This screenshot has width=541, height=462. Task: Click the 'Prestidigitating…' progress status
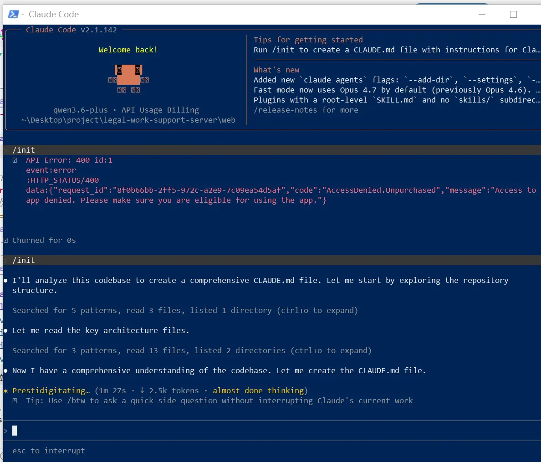51,390
